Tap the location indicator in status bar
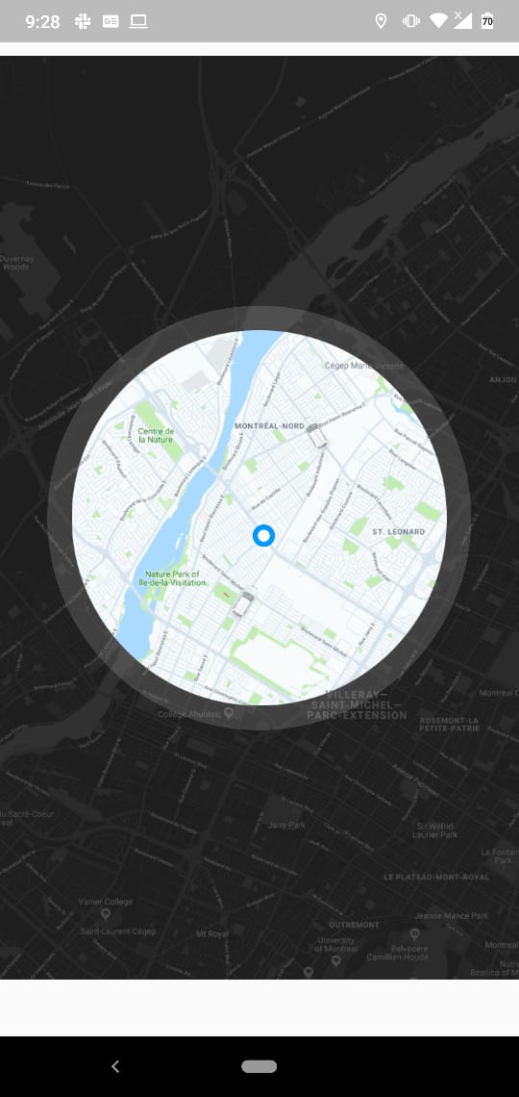519x1097 pixels. (x=381, y=21)
